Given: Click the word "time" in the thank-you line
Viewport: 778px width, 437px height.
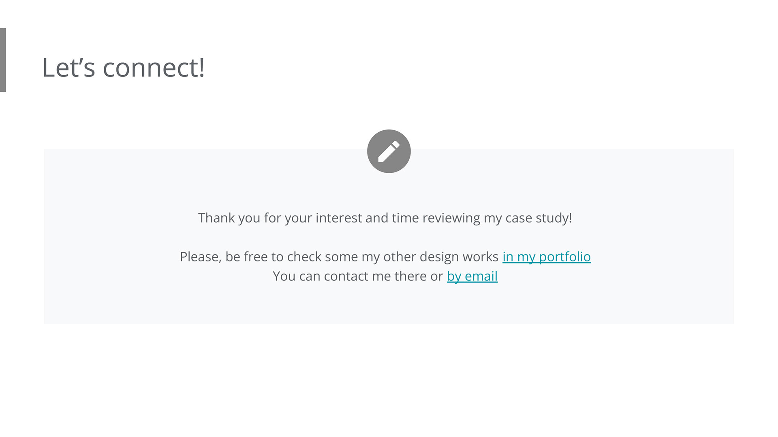Looking at the screenshot, I should [x=405, y=218].
